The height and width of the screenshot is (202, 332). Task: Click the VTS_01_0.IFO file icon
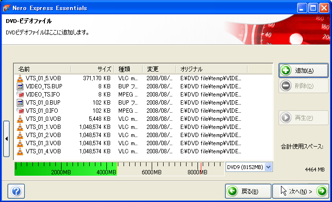20,110
